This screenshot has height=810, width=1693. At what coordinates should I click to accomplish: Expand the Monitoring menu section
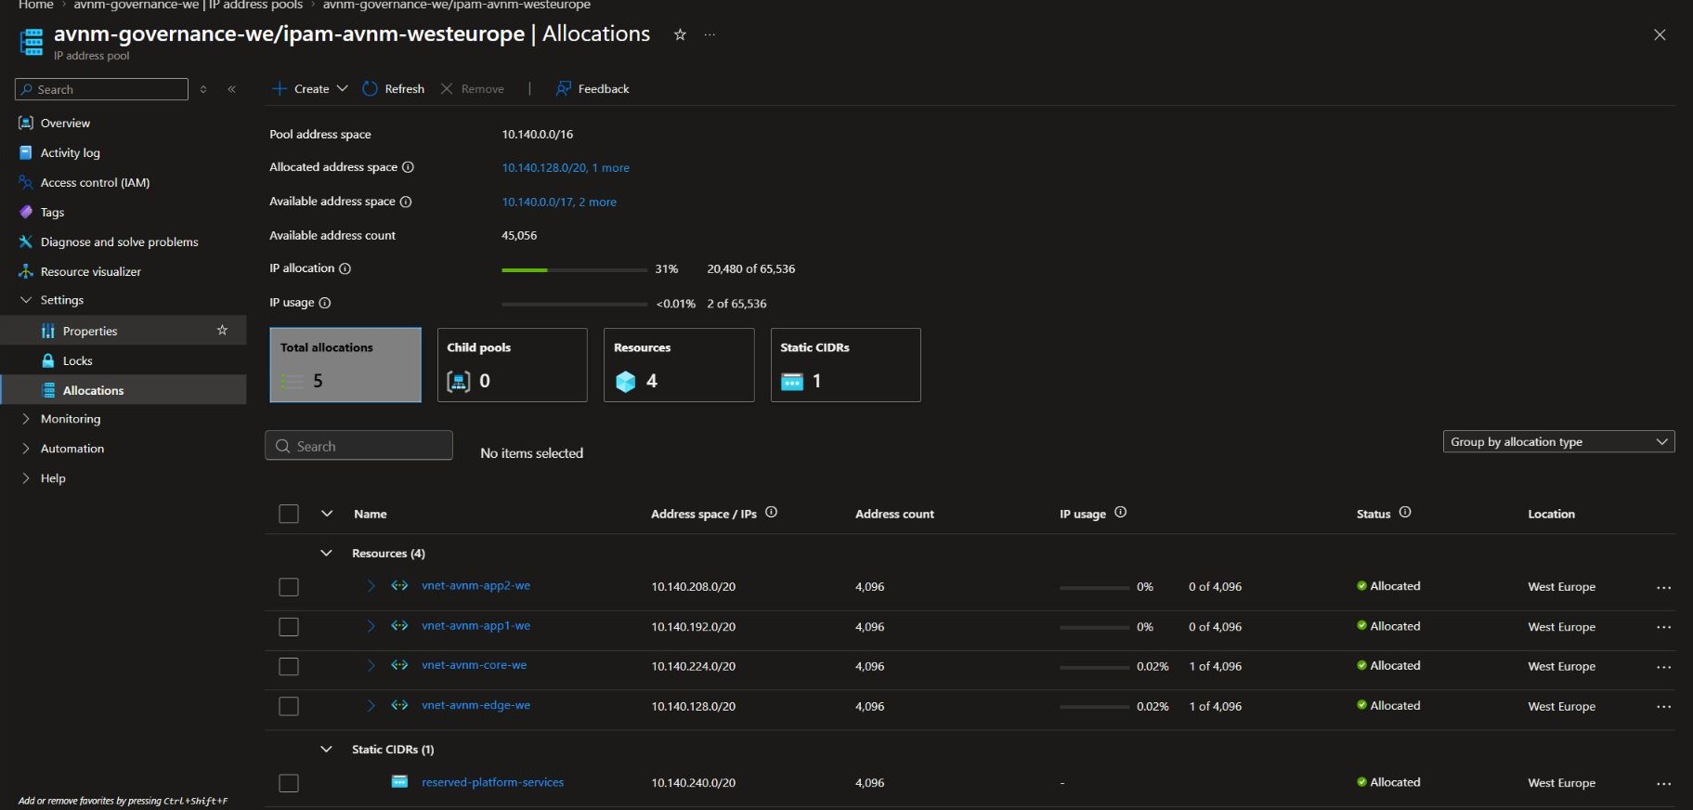point(26,419)
